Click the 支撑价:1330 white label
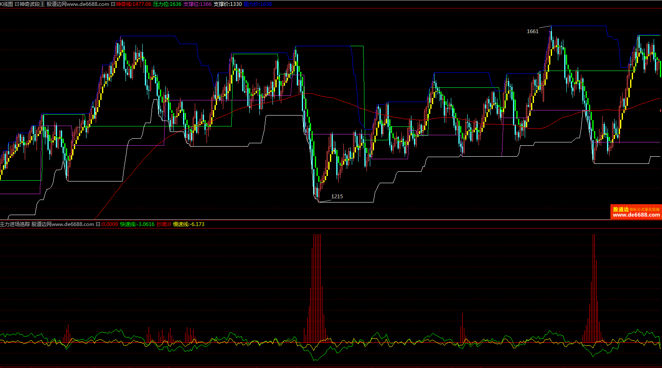662x368 pixels. pos(228,4)
